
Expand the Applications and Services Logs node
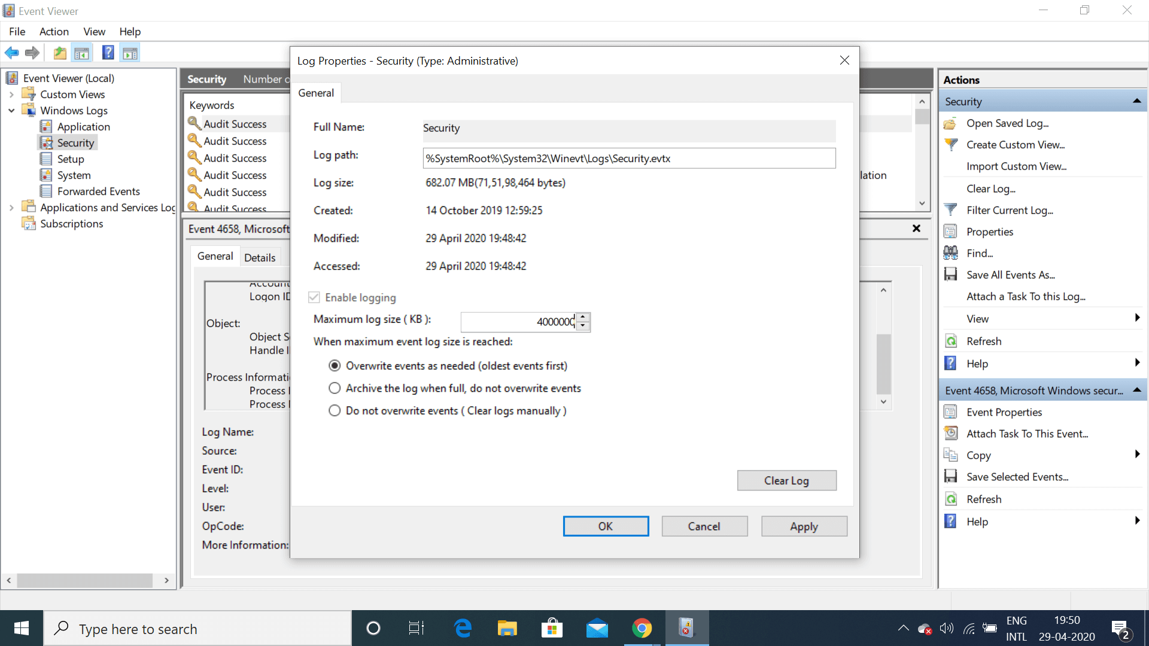point(11,207)
